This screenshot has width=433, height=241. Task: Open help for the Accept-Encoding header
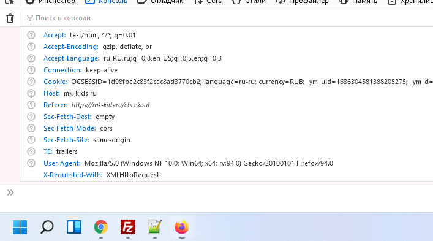31,47
